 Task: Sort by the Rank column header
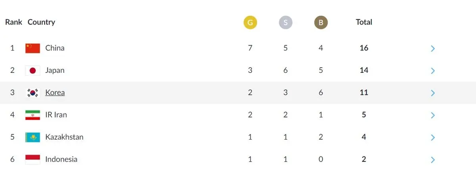coord(13,22)
